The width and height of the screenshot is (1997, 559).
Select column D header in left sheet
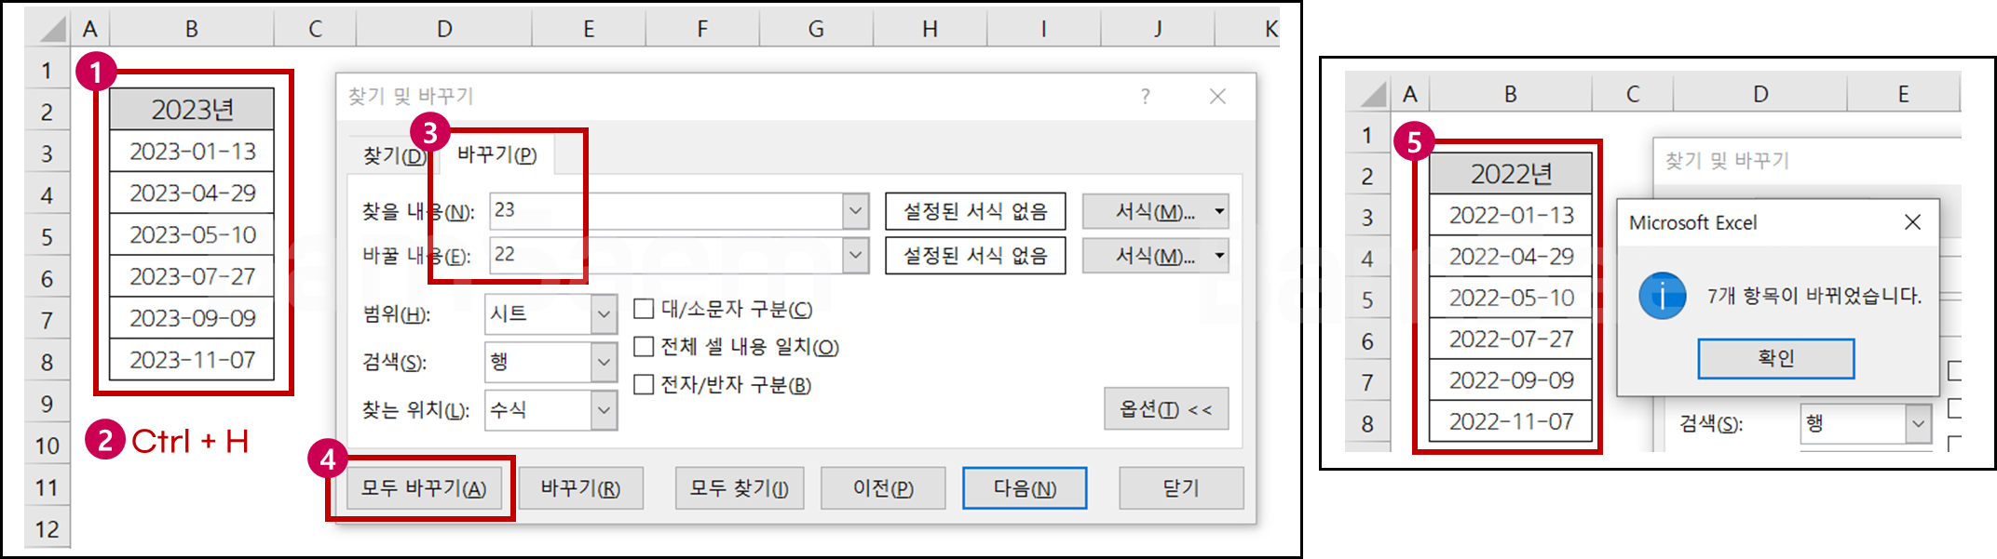tap(444, 29)
